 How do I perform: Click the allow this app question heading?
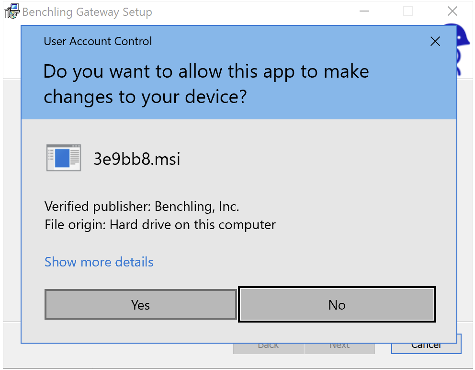[x=206, y=84]
